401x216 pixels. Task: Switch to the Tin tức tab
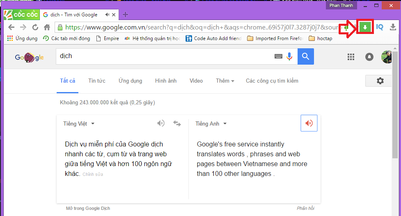(x=97, y=81)
